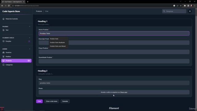Click 'Clique aqui' upload link
The width and height of the screenshot is (197, 111).
[123, 92]
